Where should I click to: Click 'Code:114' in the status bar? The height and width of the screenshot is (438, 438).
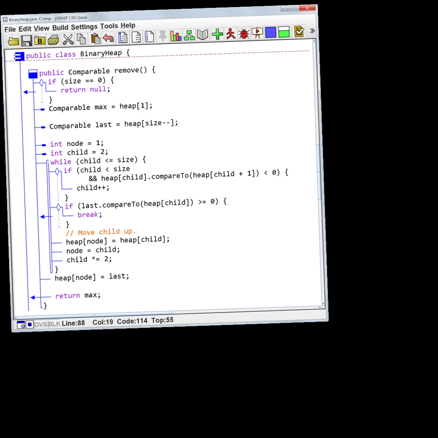[x=132, y=321]
